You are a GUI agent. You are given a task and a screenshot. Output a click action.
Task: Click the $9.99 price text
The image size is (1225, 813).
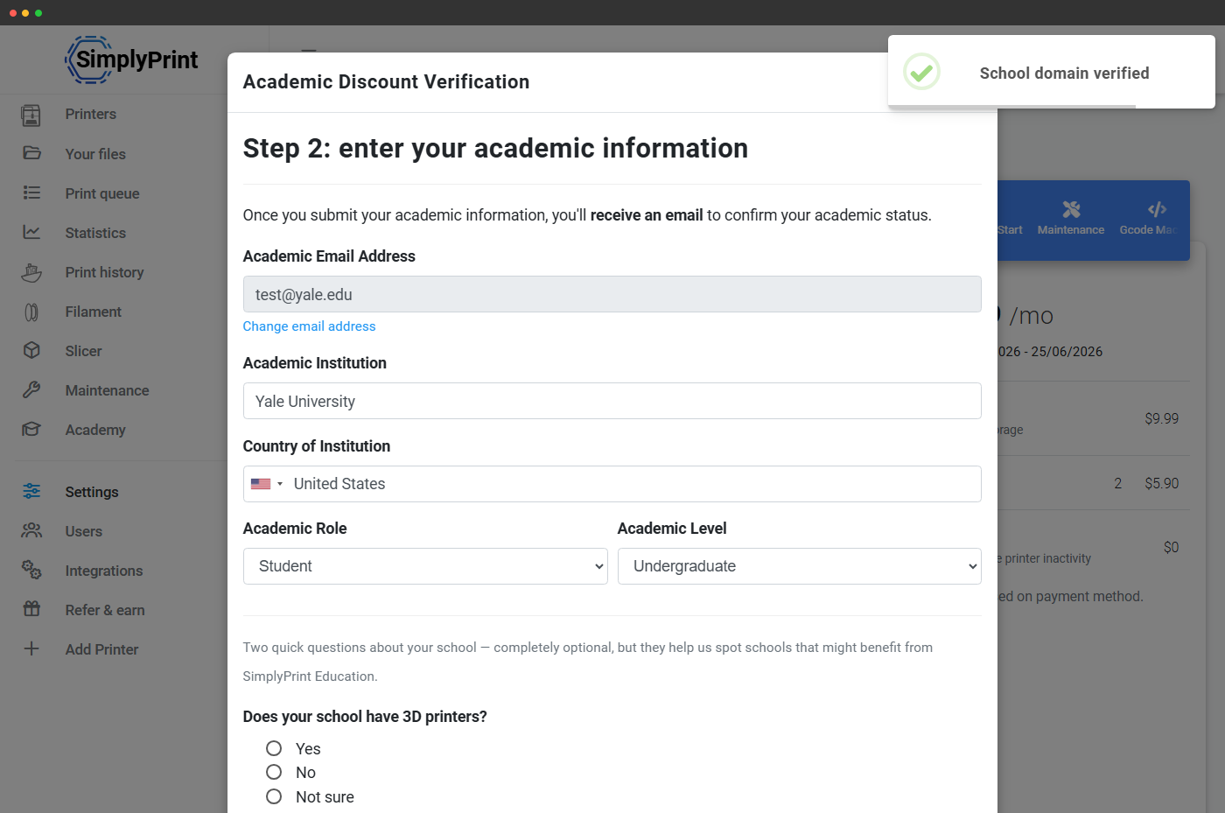coord(1161,418)
